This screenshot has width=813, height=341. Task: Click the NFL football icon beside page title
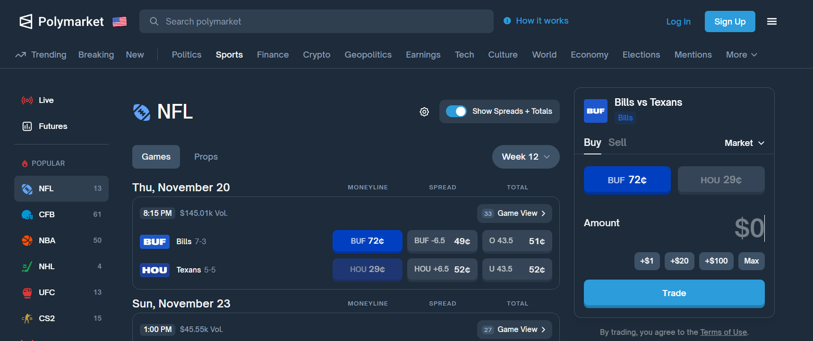tap(142, 112)
